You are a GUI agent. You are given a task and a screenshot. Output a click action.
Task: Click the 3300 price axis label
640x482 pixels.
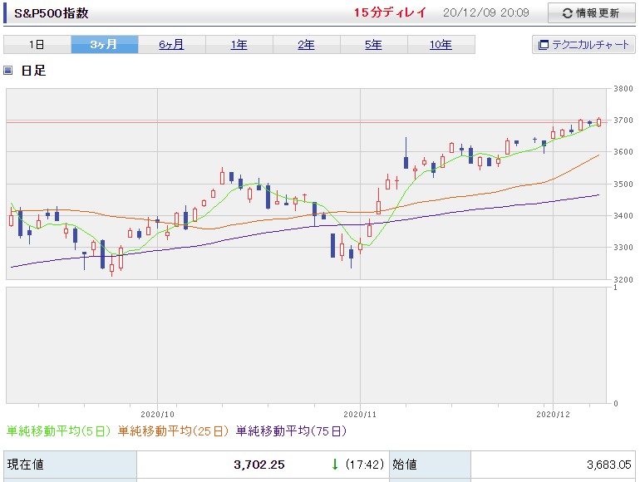tap(623, 248)
